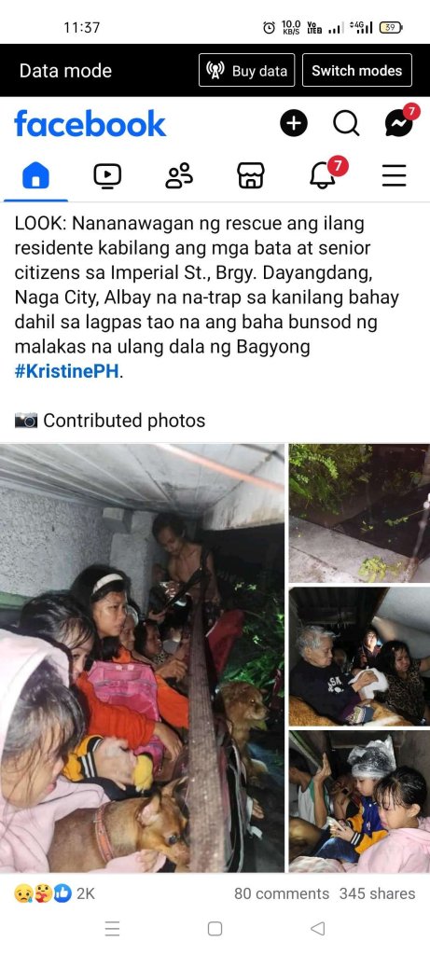430x955 pixels.
Task: Open the Friends tab icon
Action: click(x=179, y=176)
